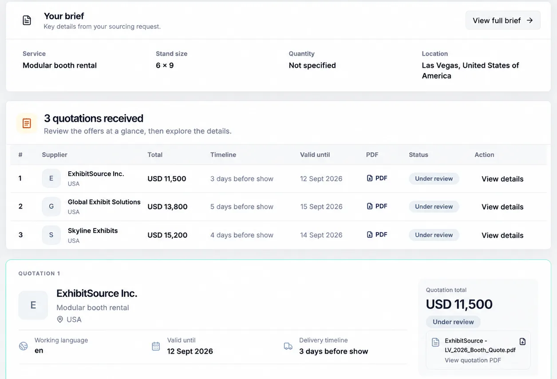The height and width of the screenshot is (379, 557).
Task: Download the LV_2026_Booth_Quote.pdf using the file icon
Action: tap(522, 341)
